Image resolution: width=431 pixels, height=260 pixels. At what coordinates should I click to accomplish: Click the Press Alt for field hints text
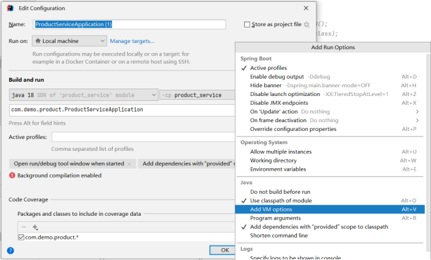click(37, 123)
